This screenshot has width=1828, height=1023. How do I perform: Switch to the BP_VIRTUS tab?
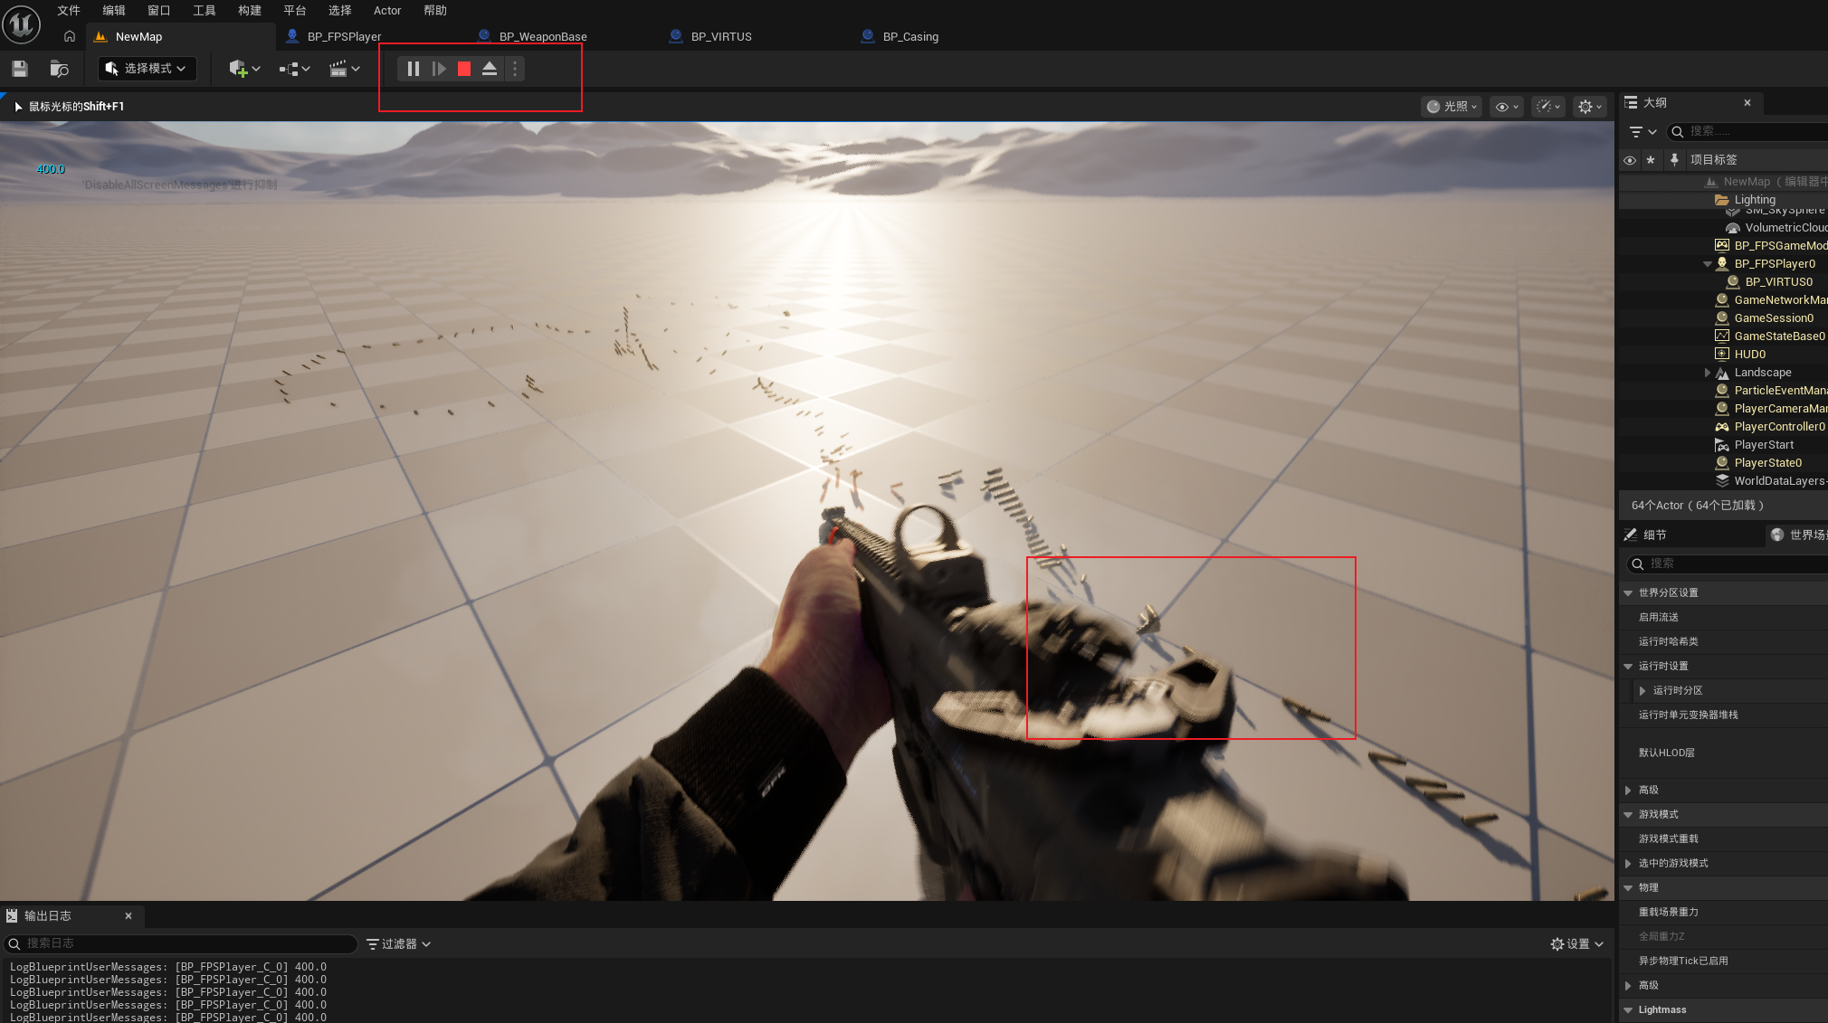(721, 37)
